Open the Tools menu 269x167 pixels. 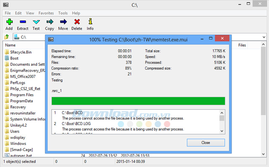tap(63, 13)
